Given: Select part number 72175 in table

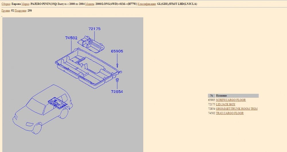Looking at the screenshot, I should [212, 104].
